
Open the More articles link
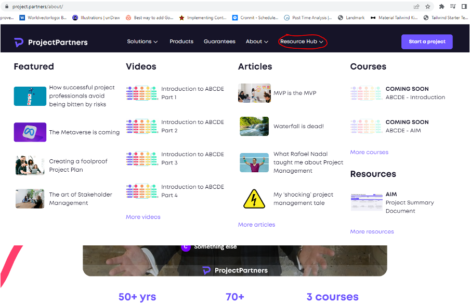(256, 225)
